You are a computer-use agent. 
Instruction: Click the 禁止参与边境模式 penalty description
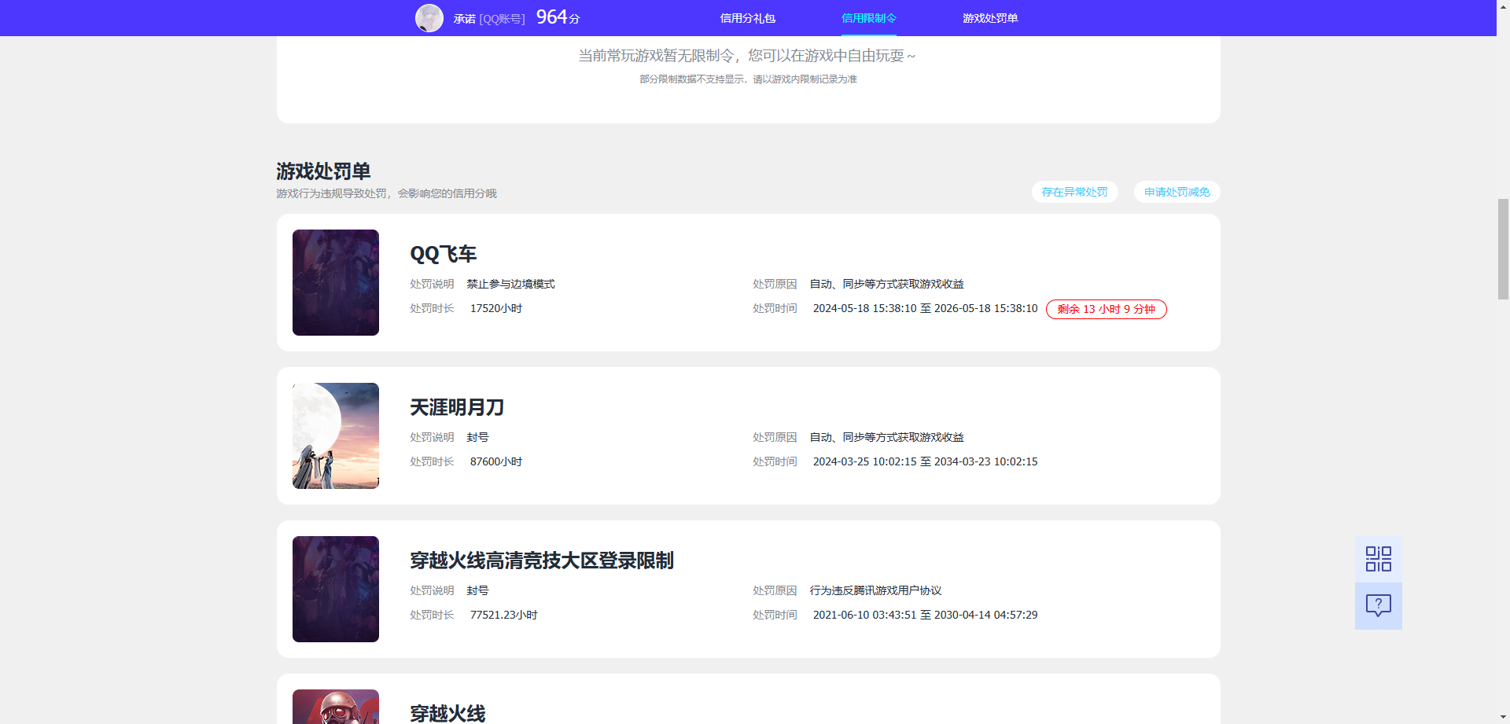pos(511,284)
